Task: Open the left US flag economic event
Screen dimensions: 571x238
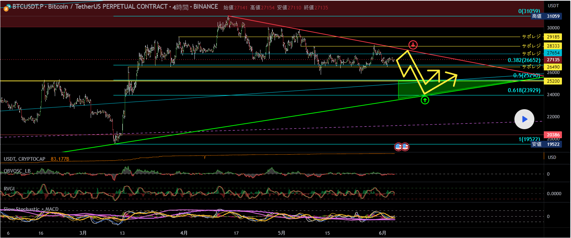Action: click(x=398, y=147)
